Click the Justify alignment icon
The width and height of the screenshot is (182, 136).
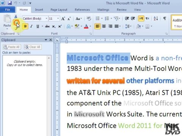pos(116,26)
